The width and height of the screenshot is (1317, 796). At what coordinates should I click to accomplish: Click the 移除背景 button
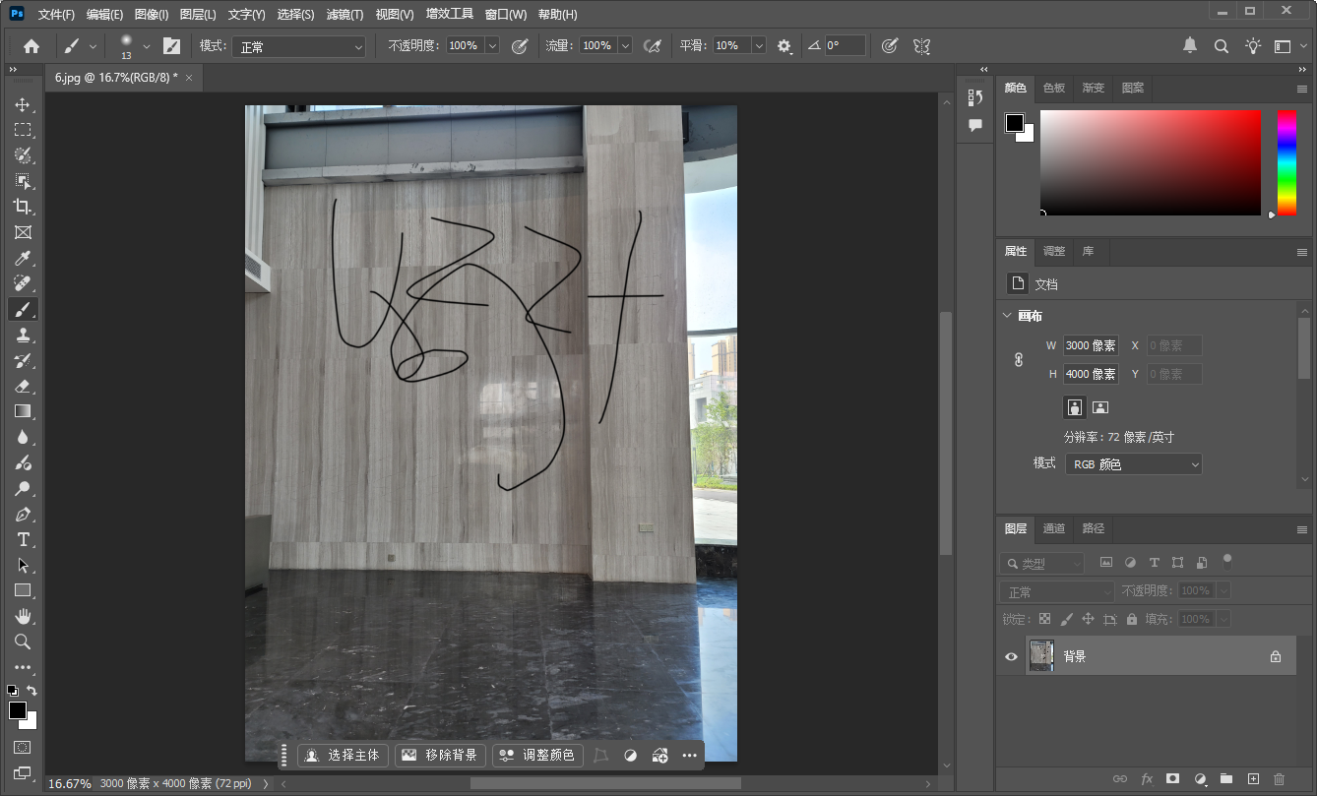(x=439, y=755)
